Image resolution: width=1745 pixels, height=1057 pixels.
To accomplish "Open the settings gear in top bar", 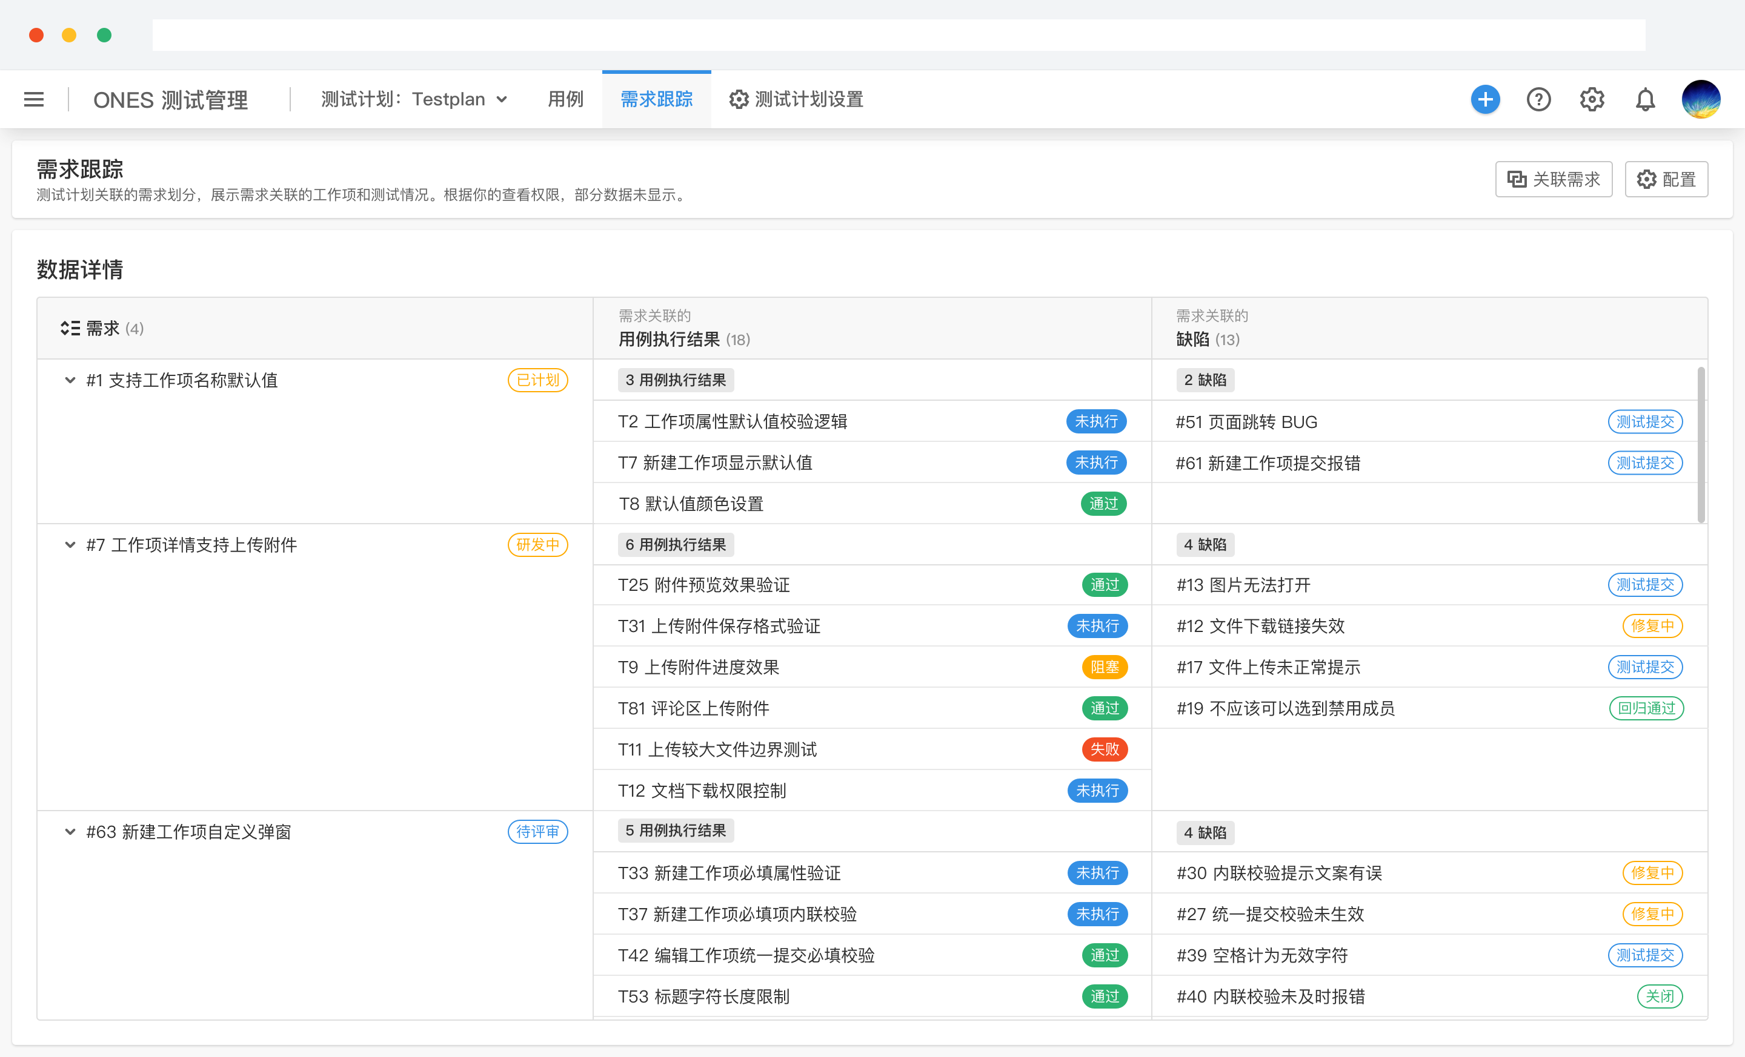I will click(1591, 100).
